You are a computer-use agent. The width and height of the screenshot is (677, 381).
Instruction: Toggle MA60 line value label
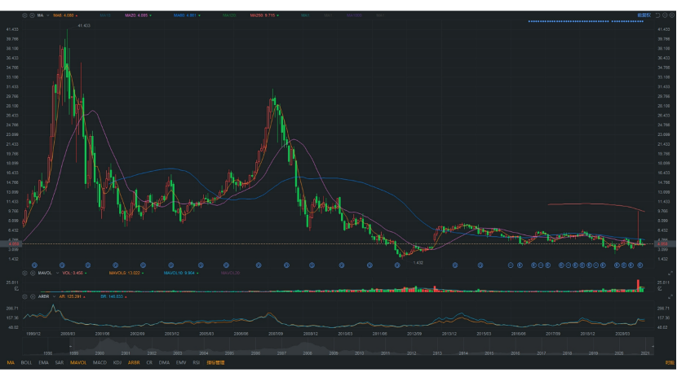(187, 15)
